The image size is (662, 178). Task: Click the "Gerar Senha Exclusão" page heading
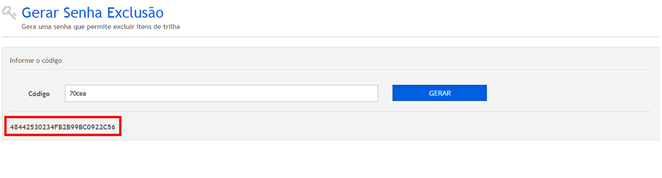tap(92, 13)
